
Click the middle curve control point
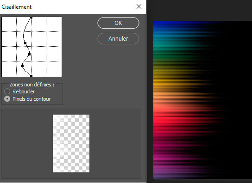coord(29,54)
